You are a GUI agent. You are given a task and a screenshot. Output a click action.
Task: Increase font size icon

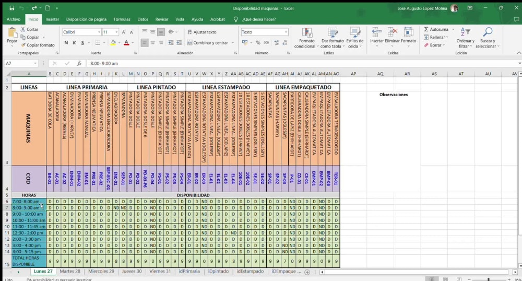(124, 32)
